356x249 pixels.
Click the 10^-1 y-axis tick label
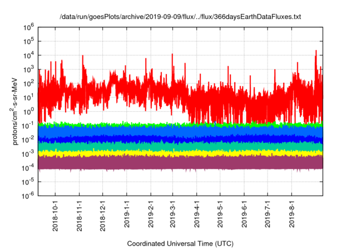[28, 126]
